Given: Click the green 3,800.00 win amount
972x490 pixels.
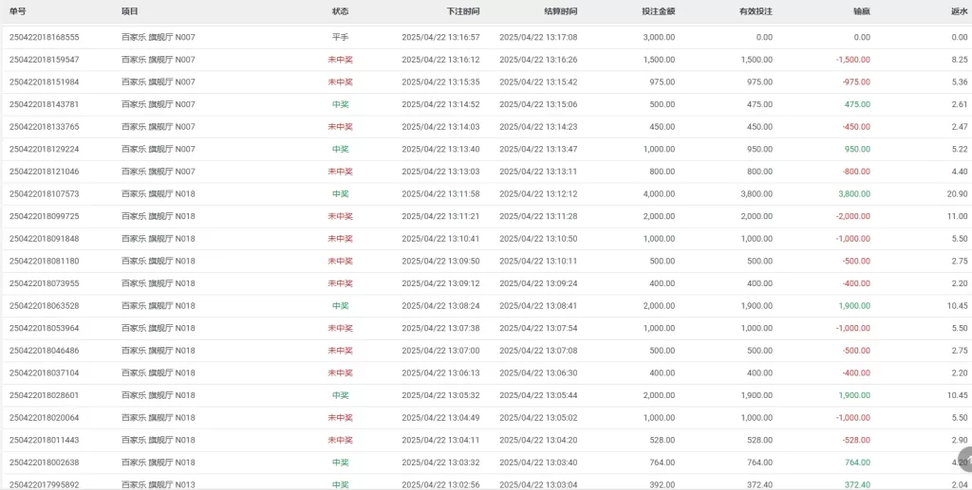Looking at the screenshot, I should 854,193.
